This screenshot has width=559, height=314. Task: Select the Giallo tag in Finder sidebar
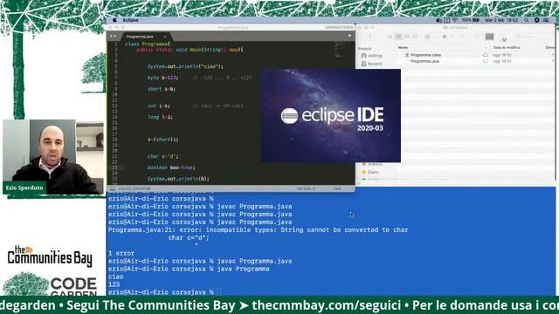click(x=370, y=173)
